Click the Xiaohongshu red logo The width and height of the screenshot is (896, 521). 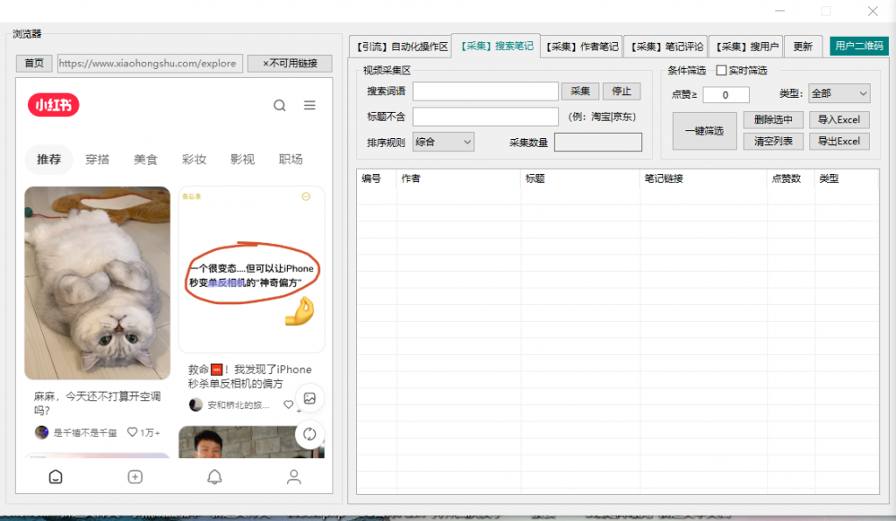(52, 105)
